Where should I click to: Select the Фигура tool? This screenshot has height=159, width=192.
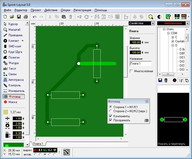point(13,63)
